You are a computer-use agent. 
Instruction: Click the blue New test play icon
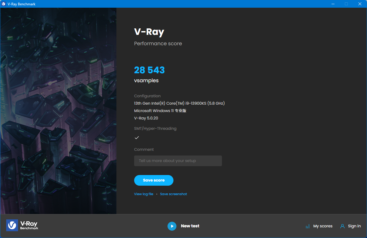tap(172, 226)
